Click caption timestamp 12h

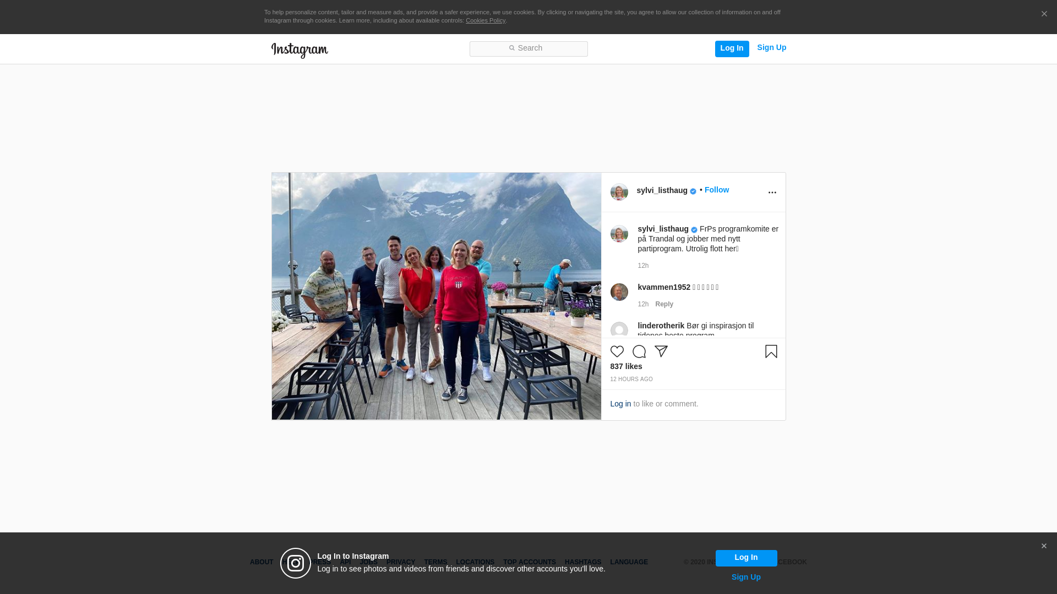644,266
